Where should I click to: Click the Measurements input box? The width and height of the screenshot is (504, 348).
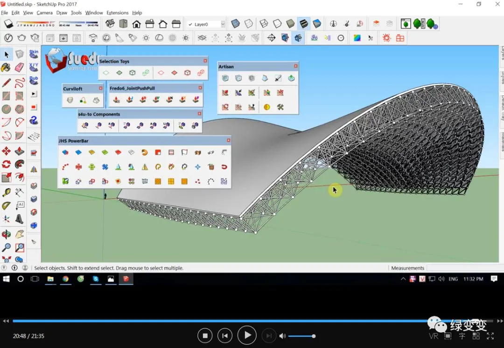click(x=463, y=268)
